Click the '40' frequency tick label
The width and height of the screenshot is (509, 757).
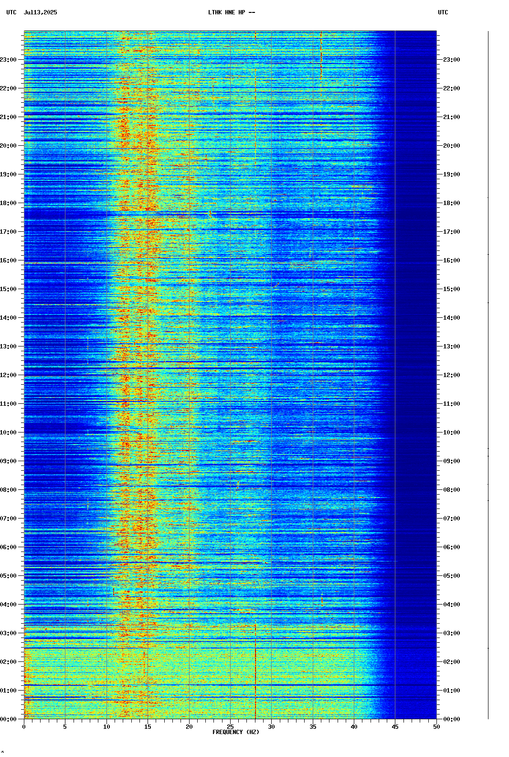click(x=354, y=727)
